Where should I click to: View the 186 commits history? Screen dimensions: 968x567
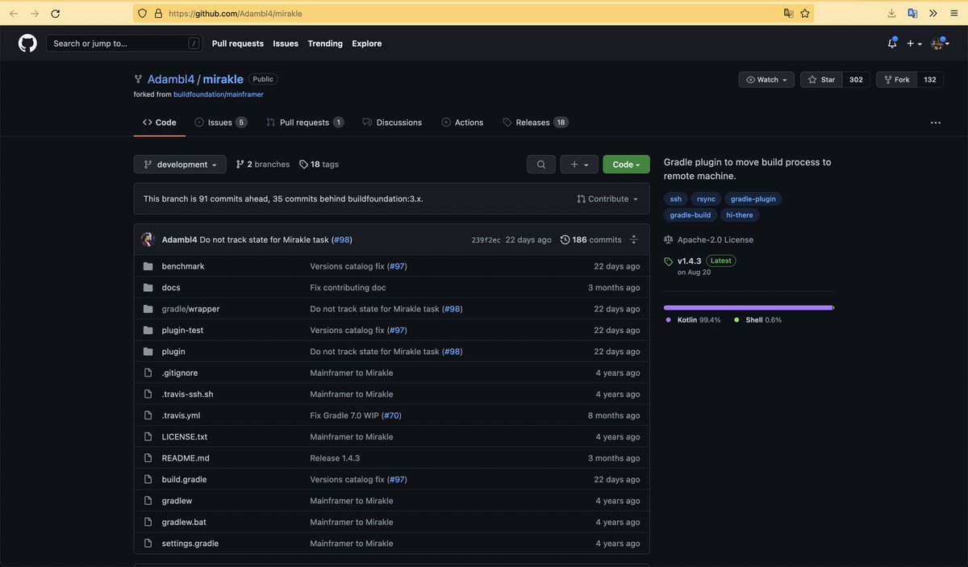click(x=591, y=240)
